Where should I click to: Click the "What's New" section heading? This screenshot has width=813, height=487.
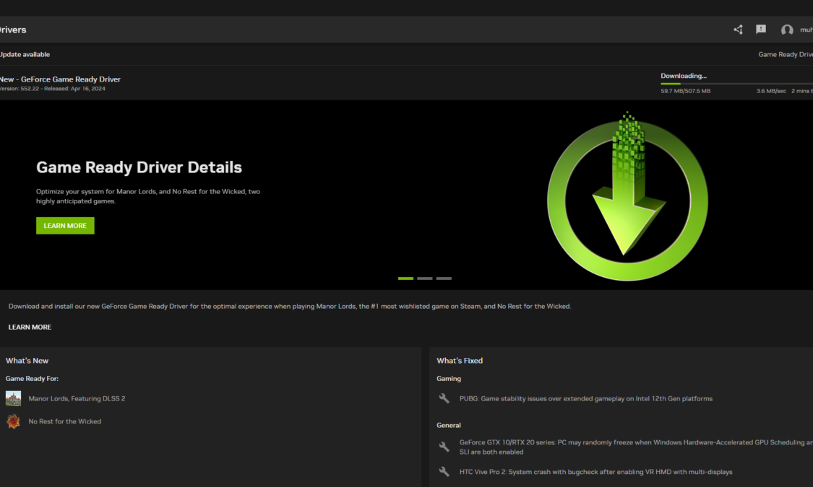[27, 361]
